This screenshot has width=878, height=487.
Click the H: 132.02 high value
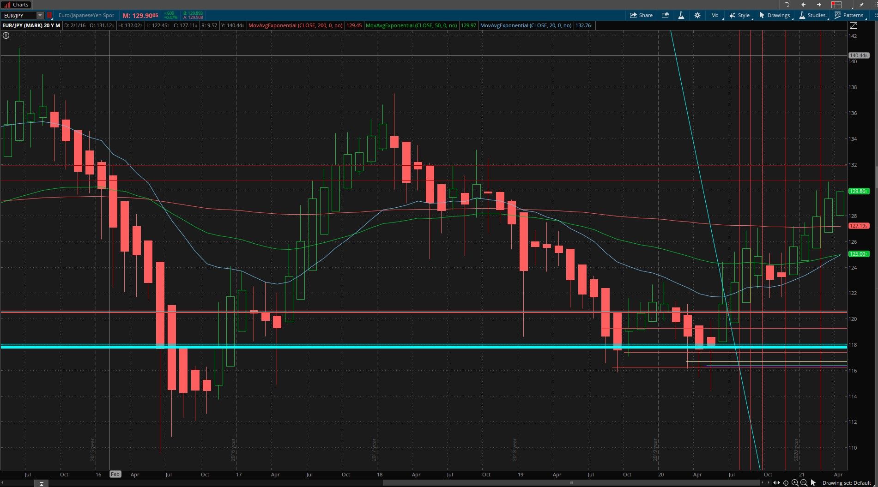point(130,25)
